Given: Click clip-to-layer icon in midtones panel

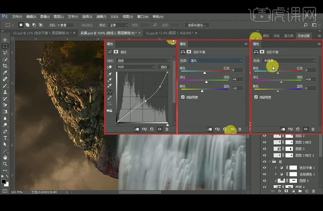Looking at the screenshot, I should (x=283, y=129).
